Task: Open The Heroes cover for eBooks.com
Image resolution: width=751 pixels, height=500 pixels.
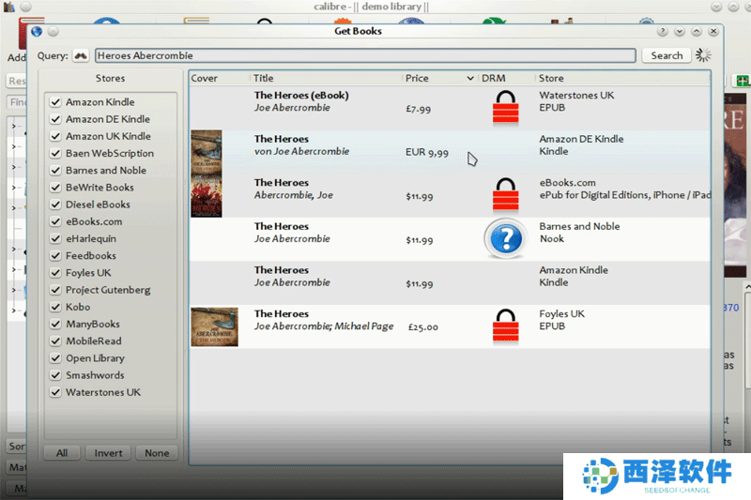Action: pos(206,195)
